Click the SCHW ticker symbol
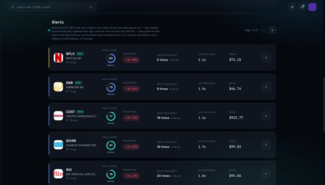The height and width of the screenshot is (185, 325). coord(71,141)
